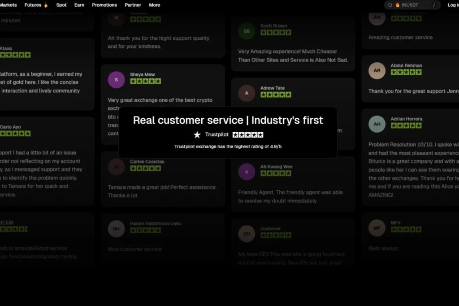The height and width of the screenshot is (306, 459).
Task: Click Carles Casellas's star rating
Action: (x=146, y=168)
